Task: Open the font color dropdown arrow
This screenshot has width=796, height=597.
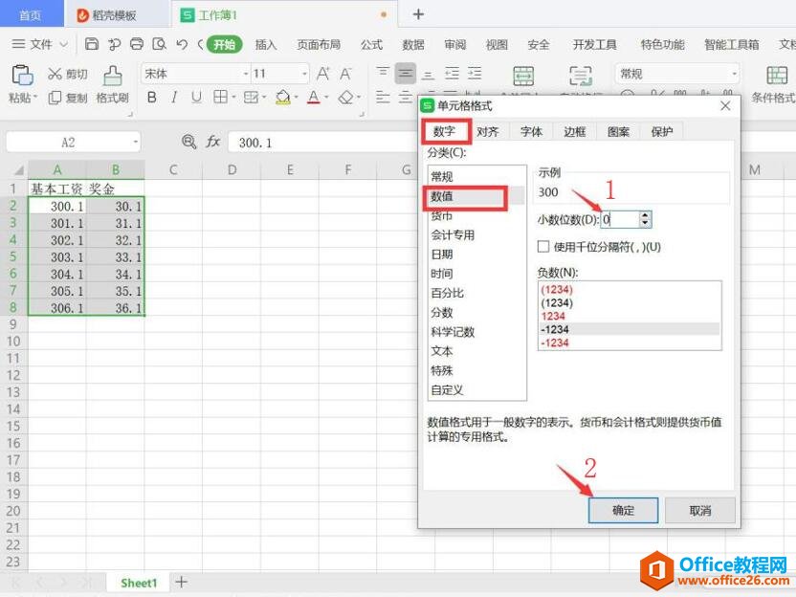Action: pyautogui.click(x=326, y=97)
